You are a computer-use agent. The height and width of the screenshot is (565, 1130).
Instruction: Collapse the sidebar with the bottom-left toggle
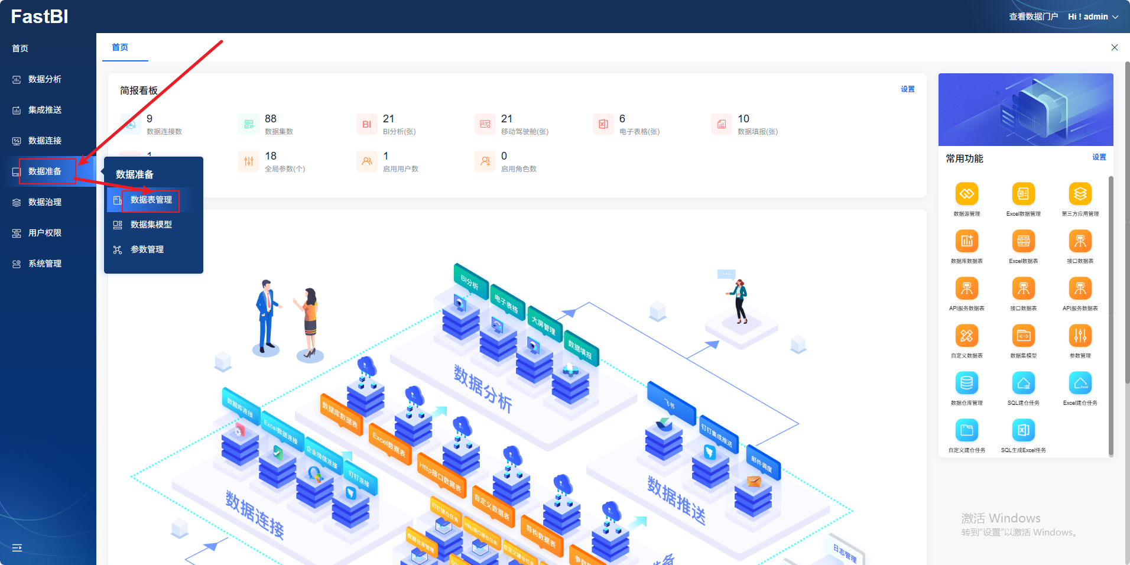(x=17, y=548)
